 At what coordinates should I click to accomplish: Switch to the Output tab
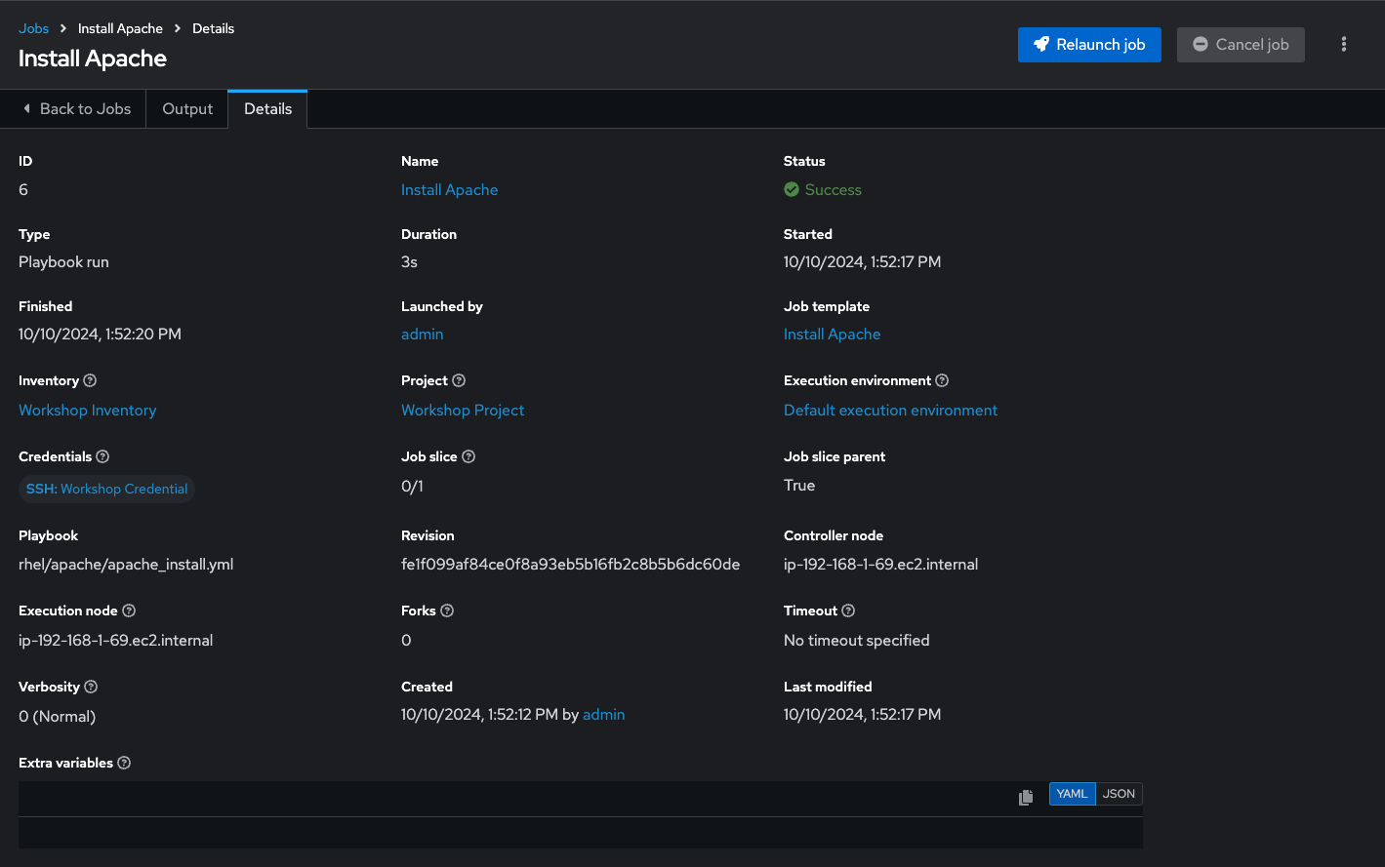click(x=187, y=109)
